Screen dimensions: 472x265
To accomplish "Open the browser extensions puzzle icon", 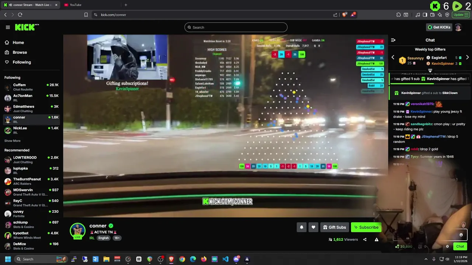I will click(x=399, y=15).
